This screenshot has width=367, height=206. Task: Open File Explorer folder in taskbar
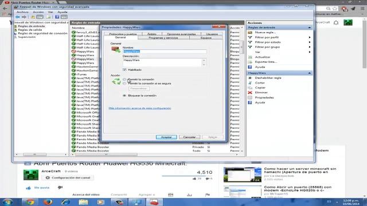pos(83,202)
